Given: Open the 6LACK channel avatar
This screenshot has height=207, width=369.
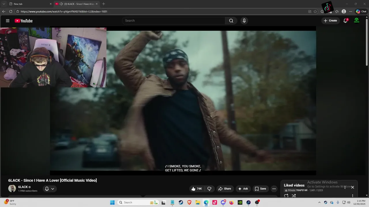Looking at the screenshot, I should pos(12,189).
